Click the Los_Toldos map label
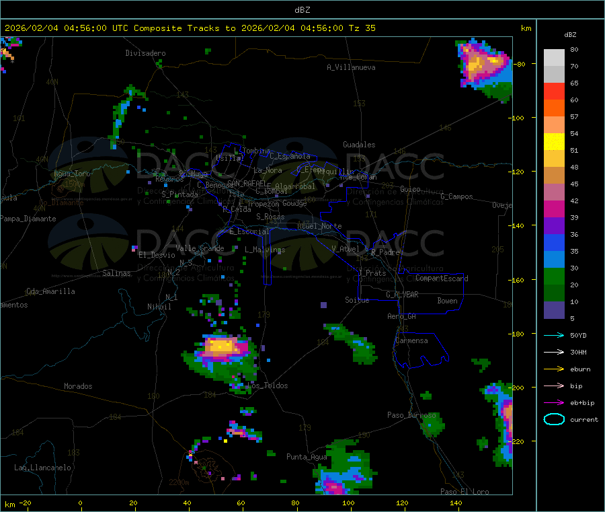 click(268, 386)
